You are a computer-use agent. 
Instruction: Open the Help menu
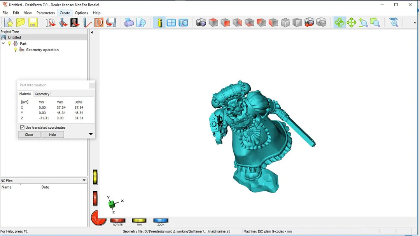click(96, 13)
